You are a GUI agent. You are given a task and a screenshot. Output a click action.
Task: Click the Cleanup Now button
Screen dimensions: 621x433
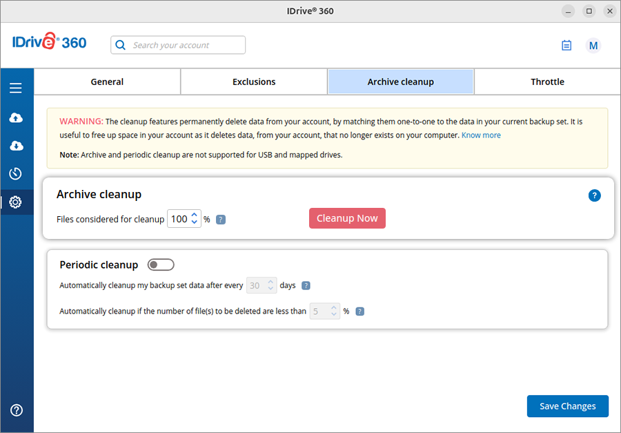[347, 218]
